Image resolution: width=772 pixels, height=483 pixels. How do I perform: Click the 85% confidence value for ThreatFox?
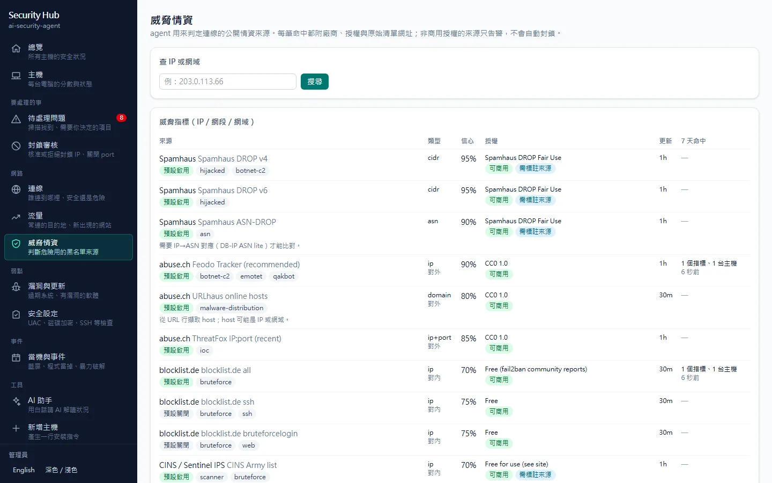click(x=469, y=339)
